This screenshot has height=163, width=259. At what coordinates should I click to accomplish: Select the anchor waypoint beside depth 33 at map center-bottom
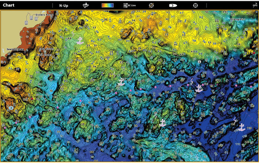(x=162, y=123)
